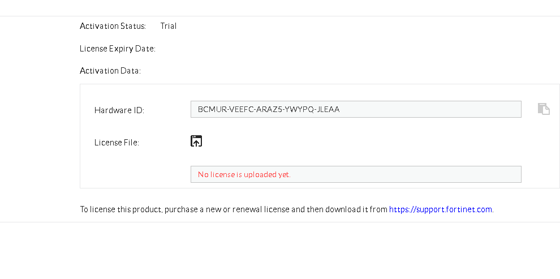Click the empty License Expiry Date value area
This screenshot has width=560, height=279.
(226, 49)
